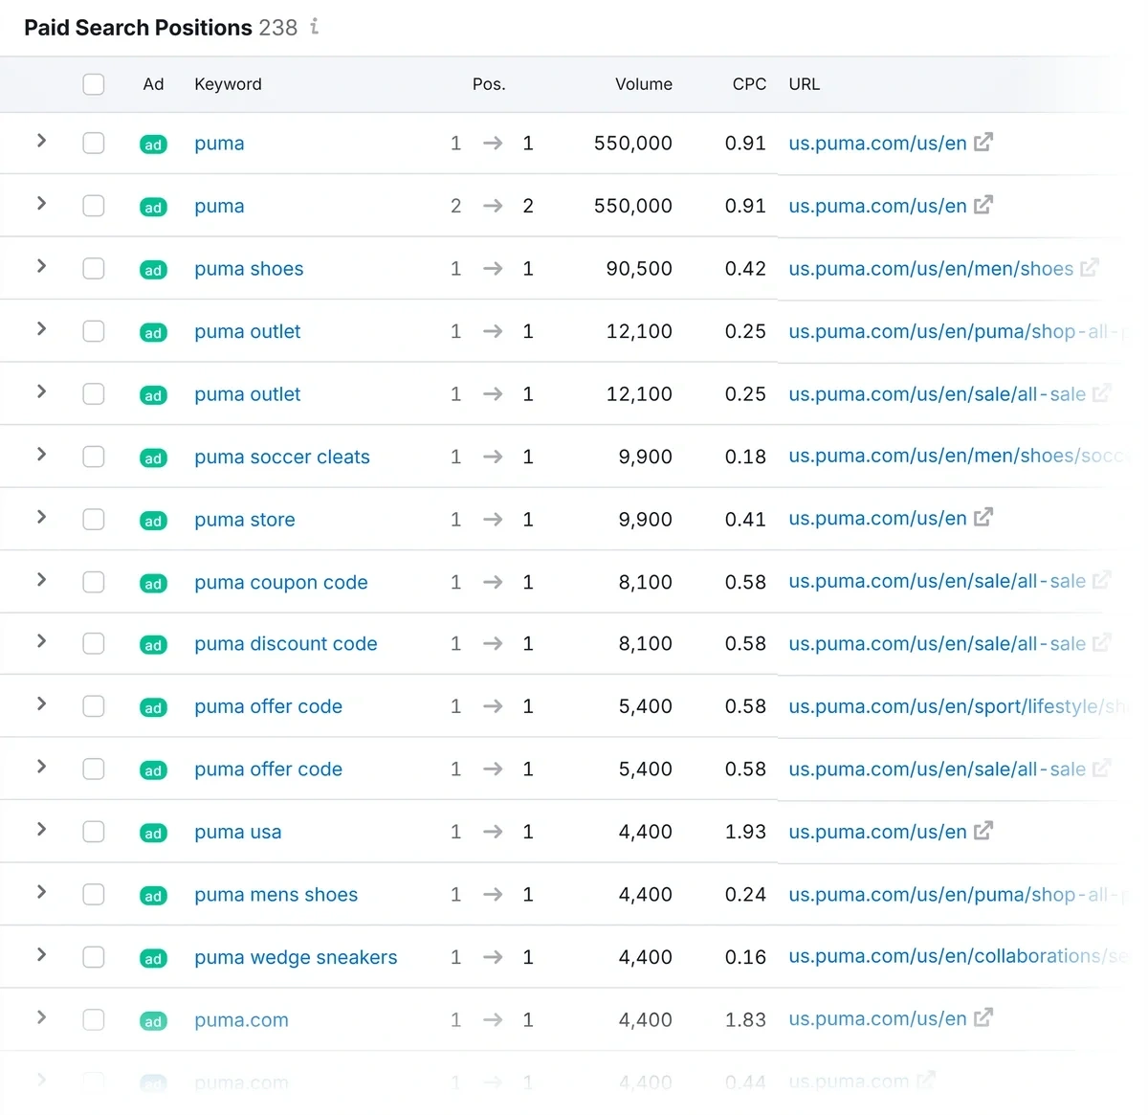Expand the puma soccer cleats row
Screen dimensions: 1148x1115
[x=41, y=454]
